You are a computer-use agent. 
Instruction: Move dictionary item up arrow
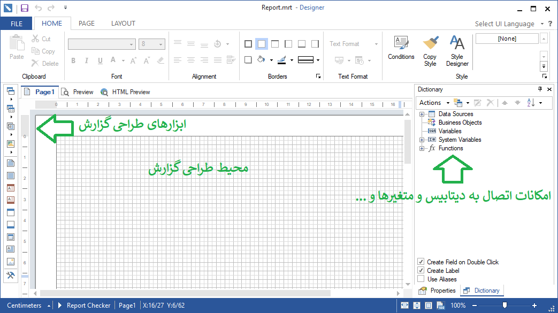click(505, 103)
